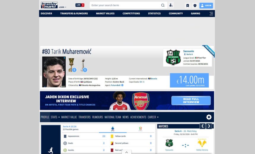This screenshot has height=154, width=255.
Task: Click the Appearances value 22
Action: point(104,136)
